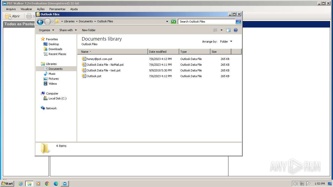This screenshot has width=333, height=187.
Task: Launch Google Chrome from the taskbar
Action: point(47,184)
